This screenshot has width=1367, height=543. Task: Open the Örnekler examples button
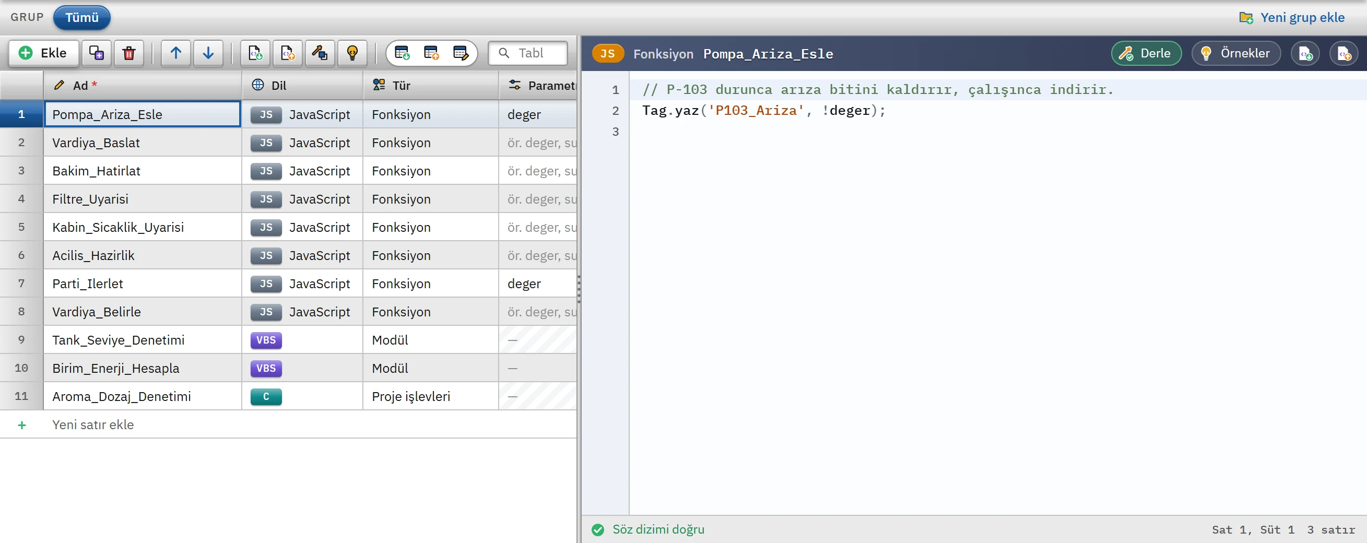click(1236, 54)
